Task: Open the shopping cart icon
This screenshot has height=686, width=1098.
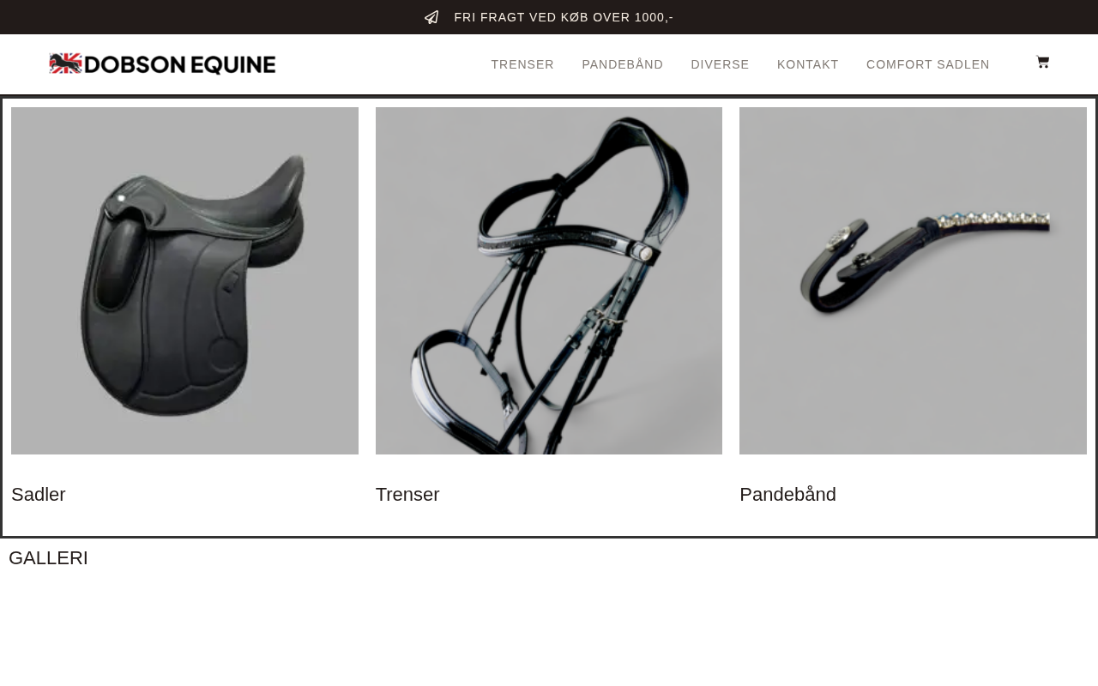Action: (x=1042, y=62)
